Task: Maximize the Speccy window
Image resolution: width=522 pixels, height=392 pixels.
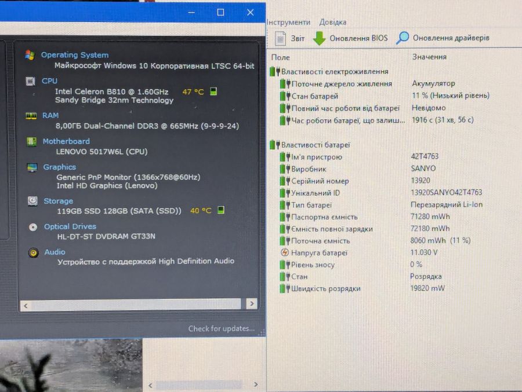Action: coord(220,13)
